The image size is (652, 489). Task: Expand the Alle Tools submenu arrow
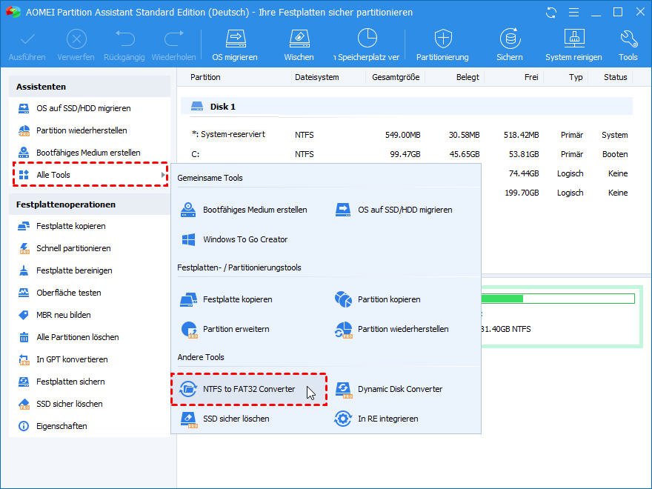pos(164,175)
